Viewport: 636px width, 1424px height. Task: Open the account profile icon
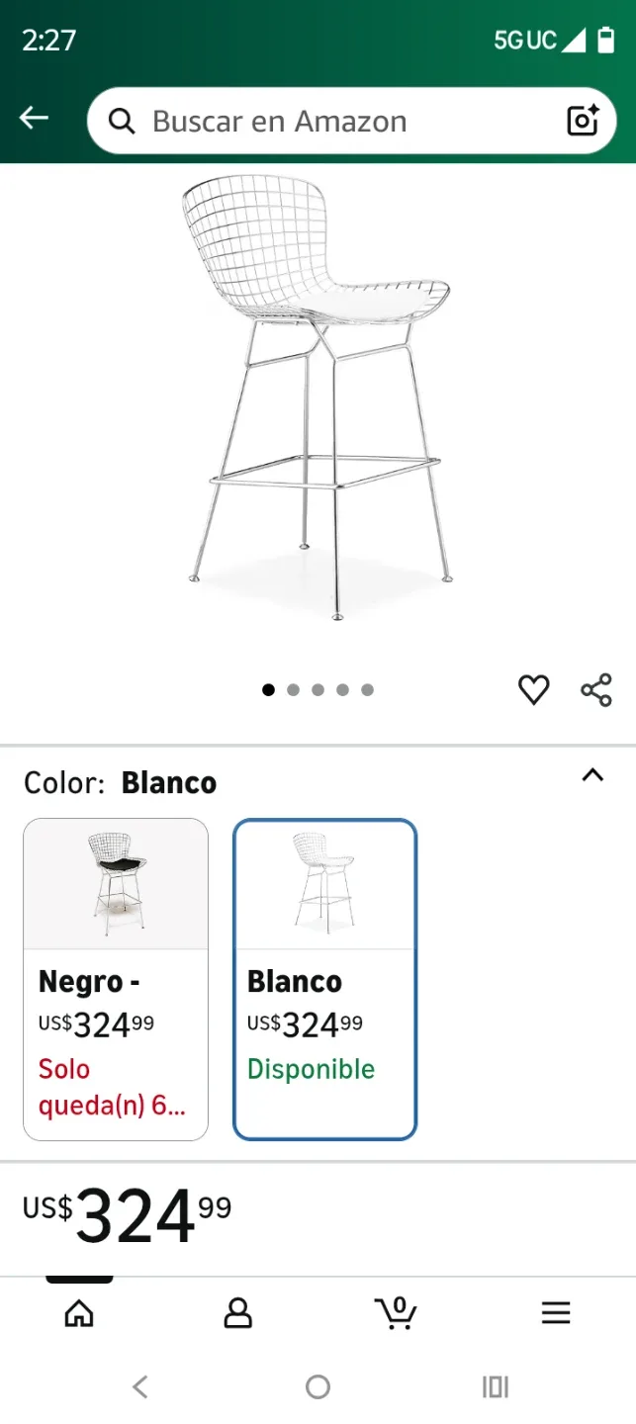[x=238, y=1313]
